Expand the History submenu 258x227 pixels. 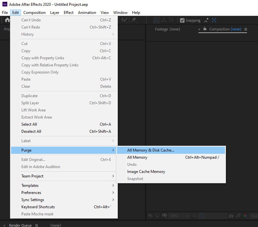pos(64,34)
